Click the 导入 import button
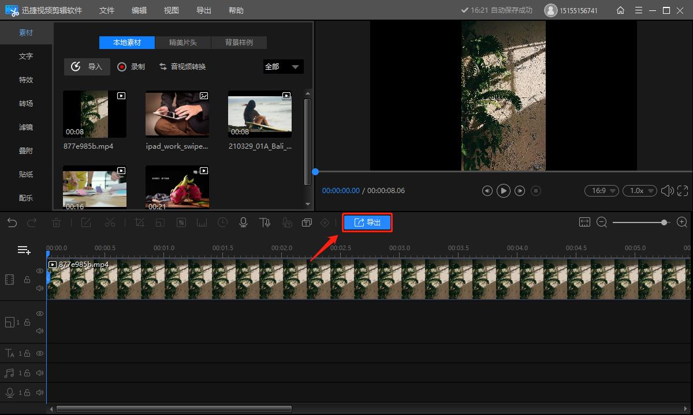The image size is (693, 415). pyautogui.click(x=87, y=67)
